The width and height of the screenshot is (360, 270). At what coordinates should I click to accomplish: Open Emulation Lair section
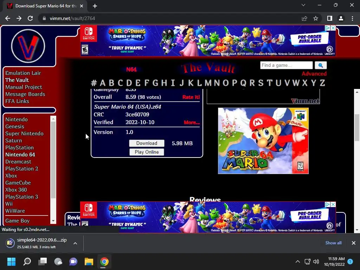click(23, 73)
